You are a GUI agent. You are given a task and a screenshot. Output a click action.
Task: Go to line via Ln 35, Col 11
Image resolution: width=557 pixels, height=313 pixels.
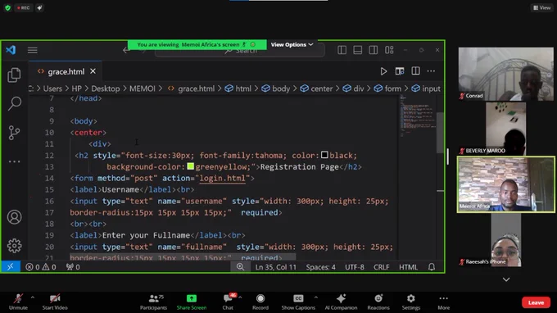pyautogui.click(x=276, y=267)
